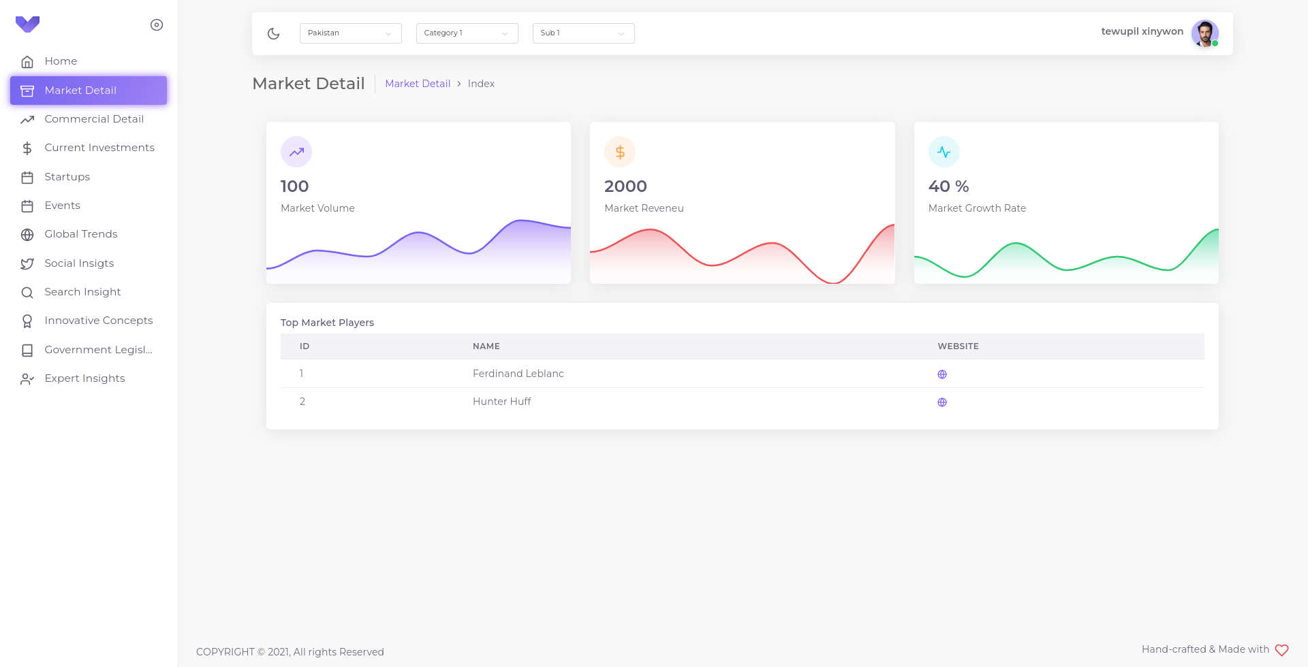Click the Ferdinand Leblanc name cell
Viewport: 1308px width, 667px height.
click(x=518, y=374)
